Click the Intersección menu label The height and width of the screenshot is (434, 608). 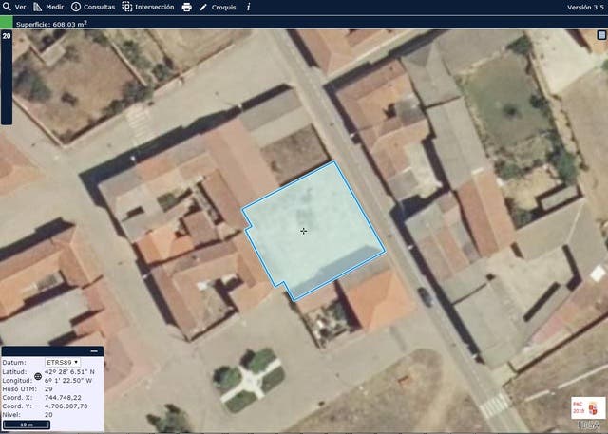point(154,7)
